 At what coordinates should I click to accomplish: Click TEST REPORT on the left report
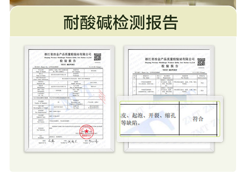click(x=68, y=64)
